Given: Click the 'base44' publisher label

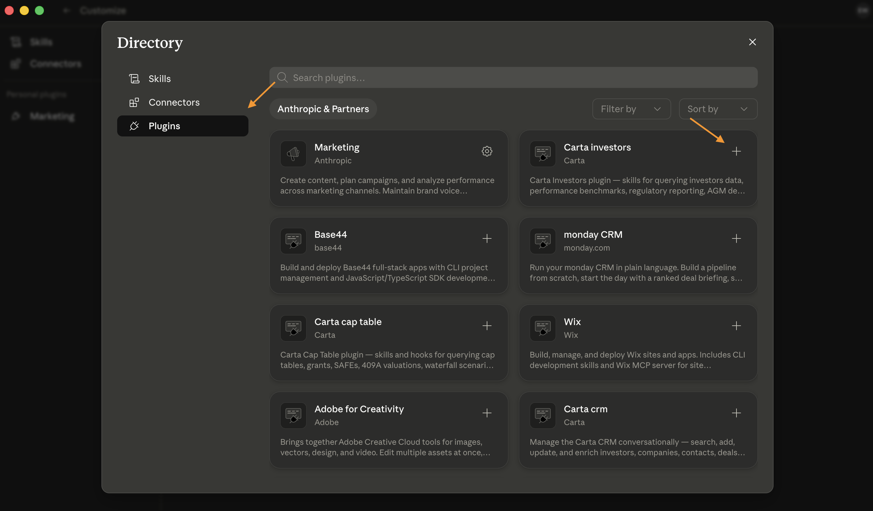Looking at the screenshot, I should (328, 248).
